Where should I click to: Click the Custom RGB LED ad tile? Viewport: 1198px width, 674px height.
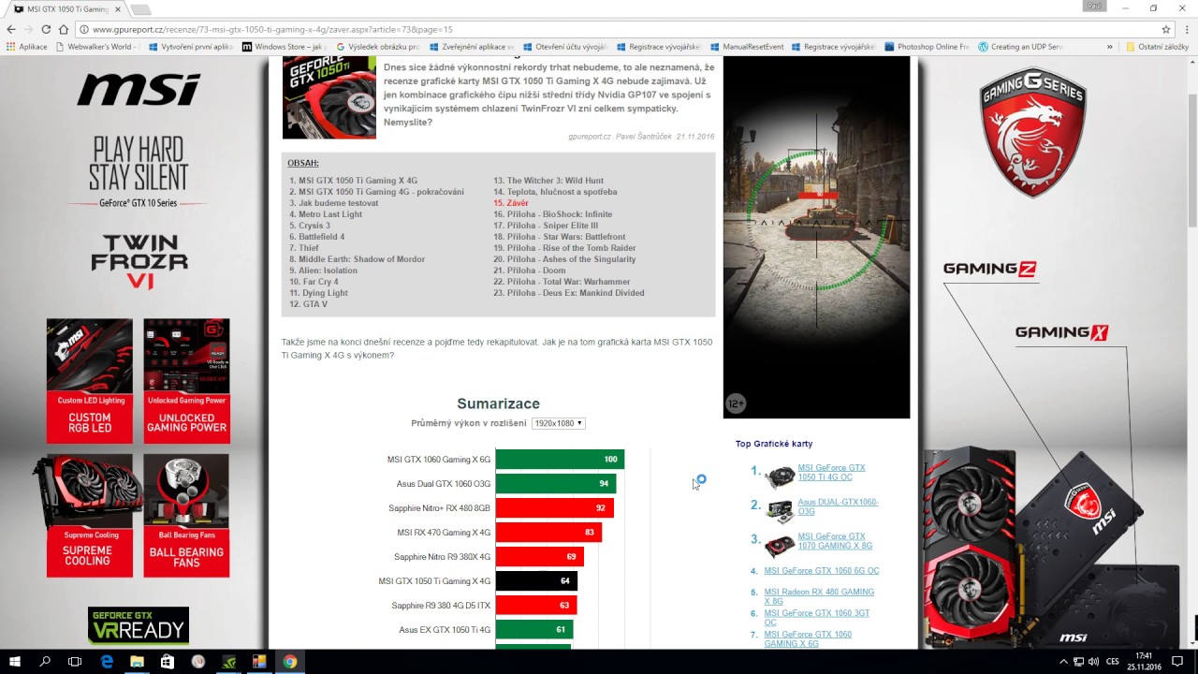[x=90, y=381]
